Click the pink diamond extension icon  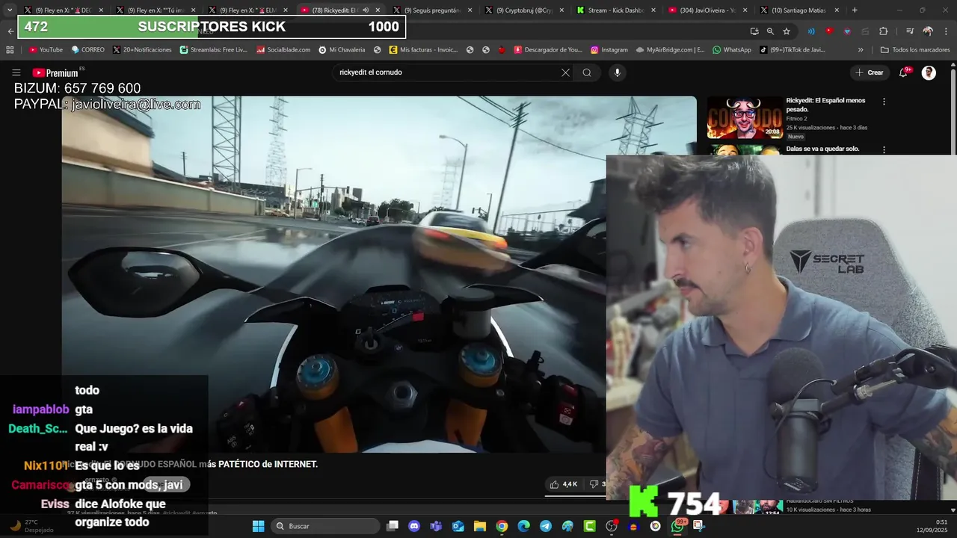click(x=846, y=31)
